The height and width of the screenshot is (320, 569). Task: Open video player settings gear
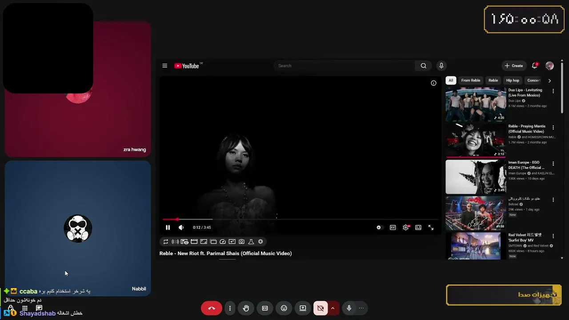coord(406,228)
